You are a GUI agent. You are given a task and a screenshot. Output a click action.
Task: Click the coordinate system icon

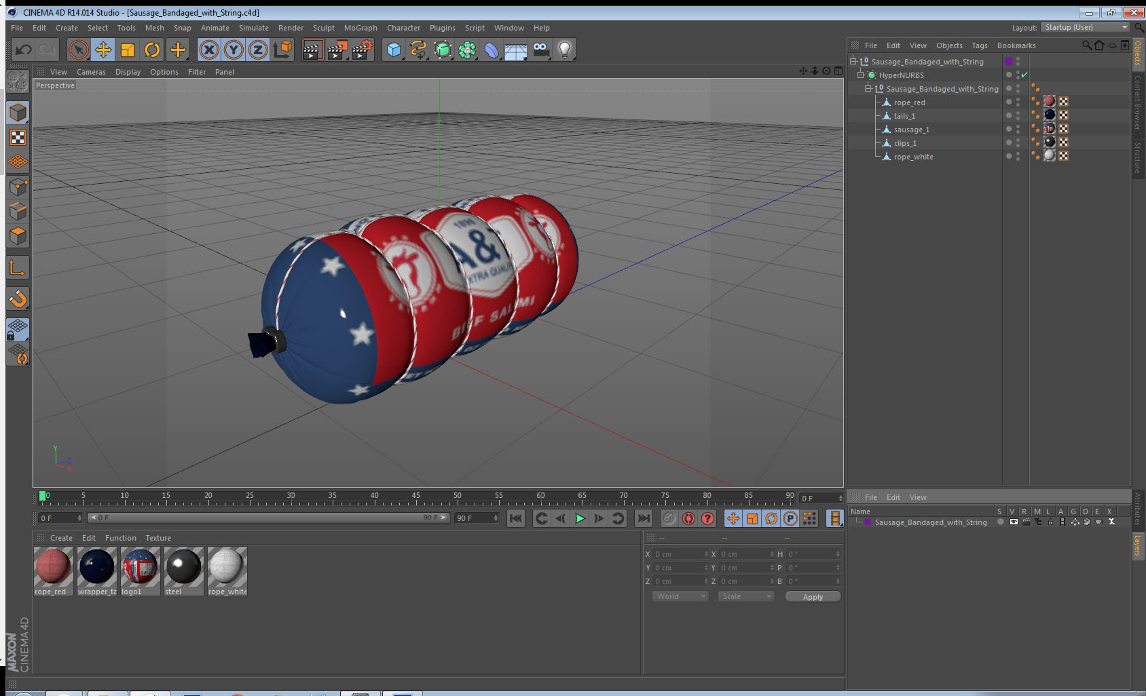click(x=282, y=50)
